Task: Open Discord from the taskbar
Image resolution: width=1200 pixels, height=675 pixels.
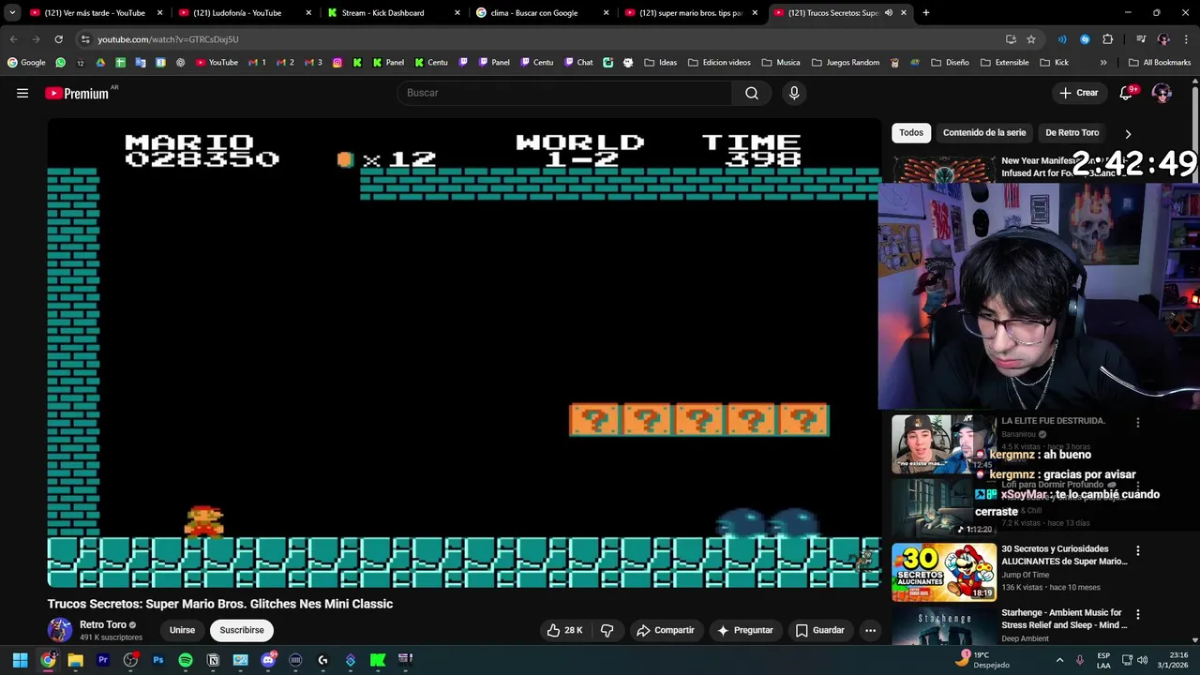Action: pos(268,660)
